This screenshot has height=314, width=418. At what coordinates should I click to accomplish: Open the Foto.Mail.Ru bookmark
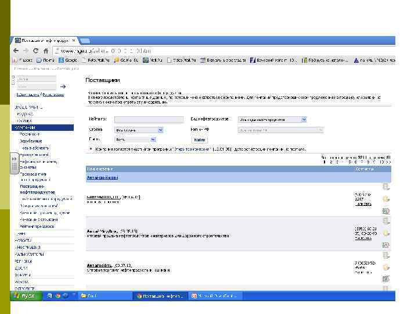[x=96, y=60]
